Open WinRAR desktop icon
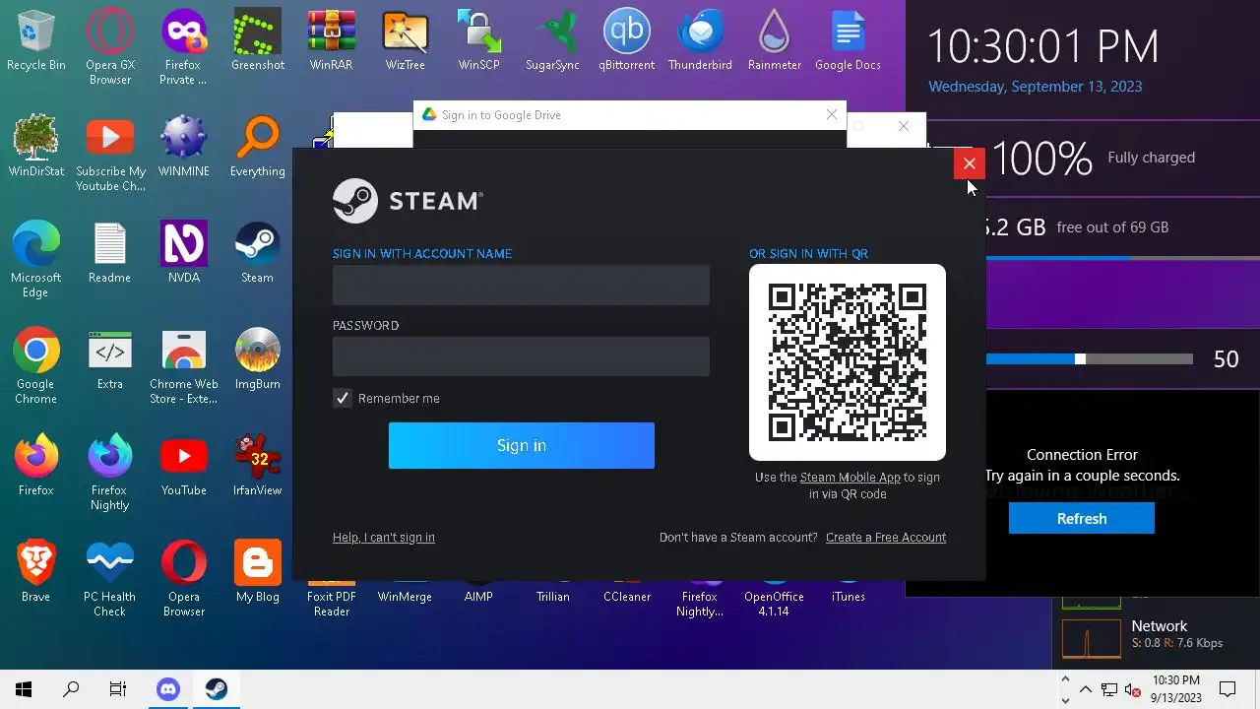Screen dimensions: 1260x709 tap(332, 41)
